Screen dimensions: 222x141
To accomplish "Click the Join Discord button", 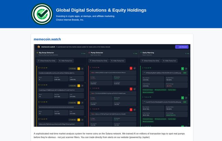I will click(182, 47).
